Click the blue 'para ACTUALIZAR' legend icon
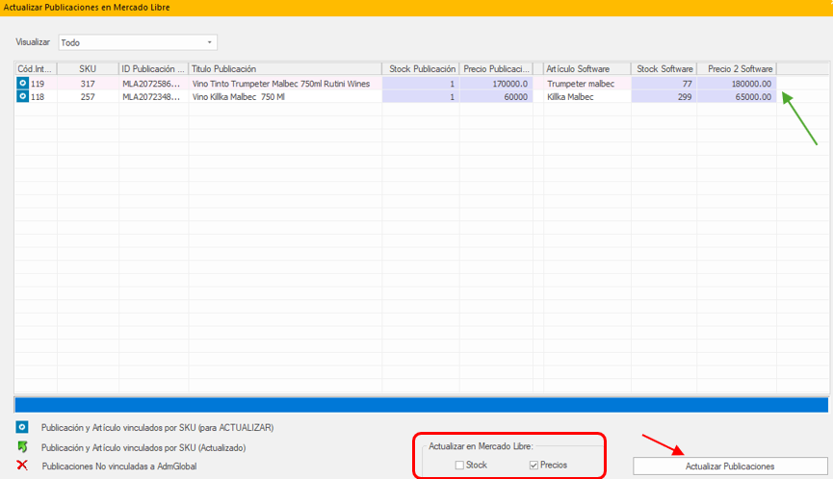 point(22,427)
